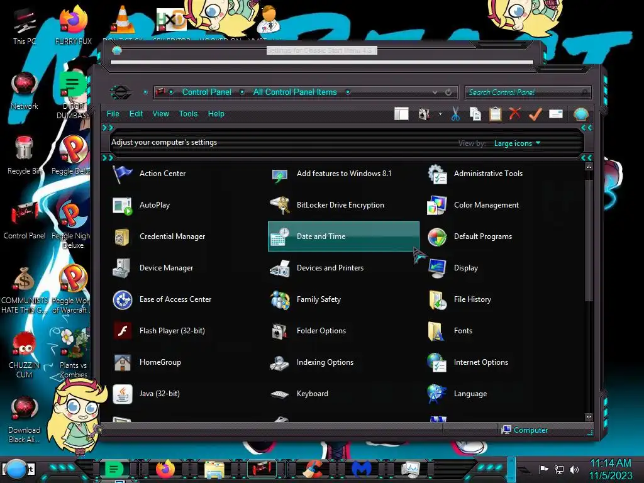Click the orange checkmark Properties icon
This screenshot has width=644, height=483.
point(535,114)
